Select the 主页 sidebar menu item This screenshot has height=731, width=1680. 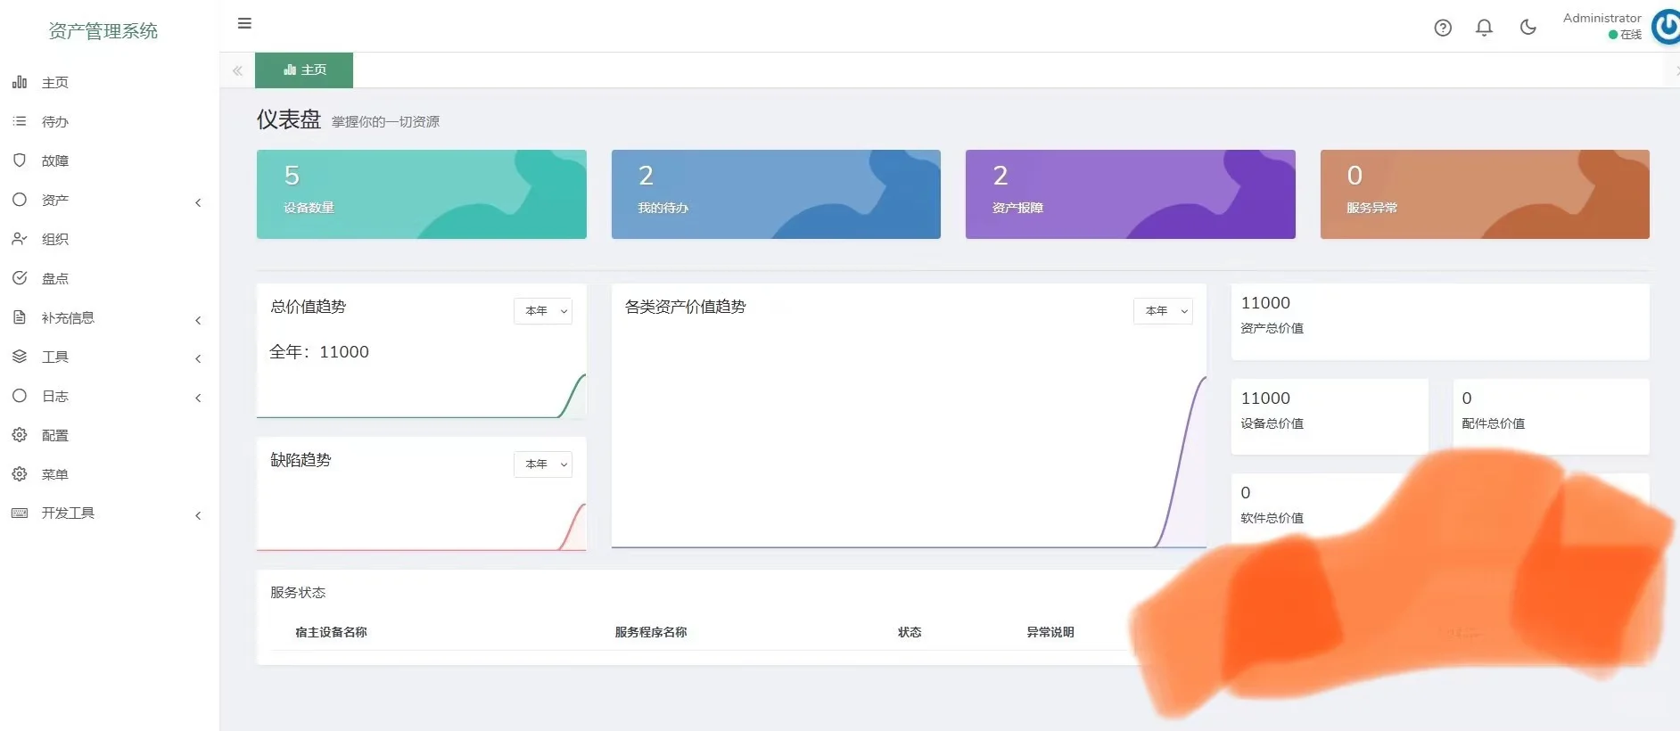click(110, 82)
